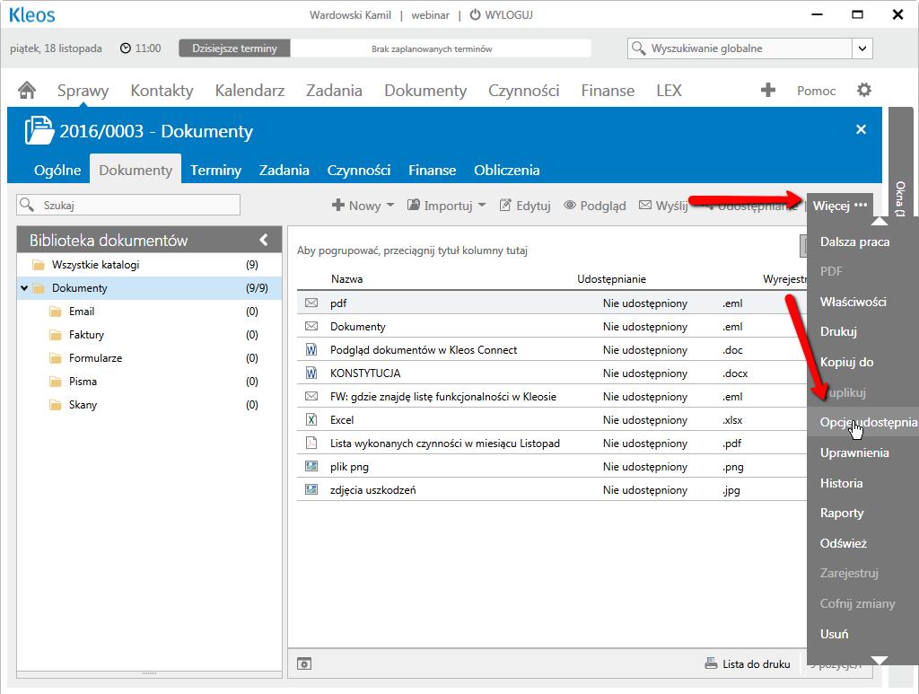Click the Wyślij toolbar button
This screenshot has width=919, height=694.
click(663, 206)
